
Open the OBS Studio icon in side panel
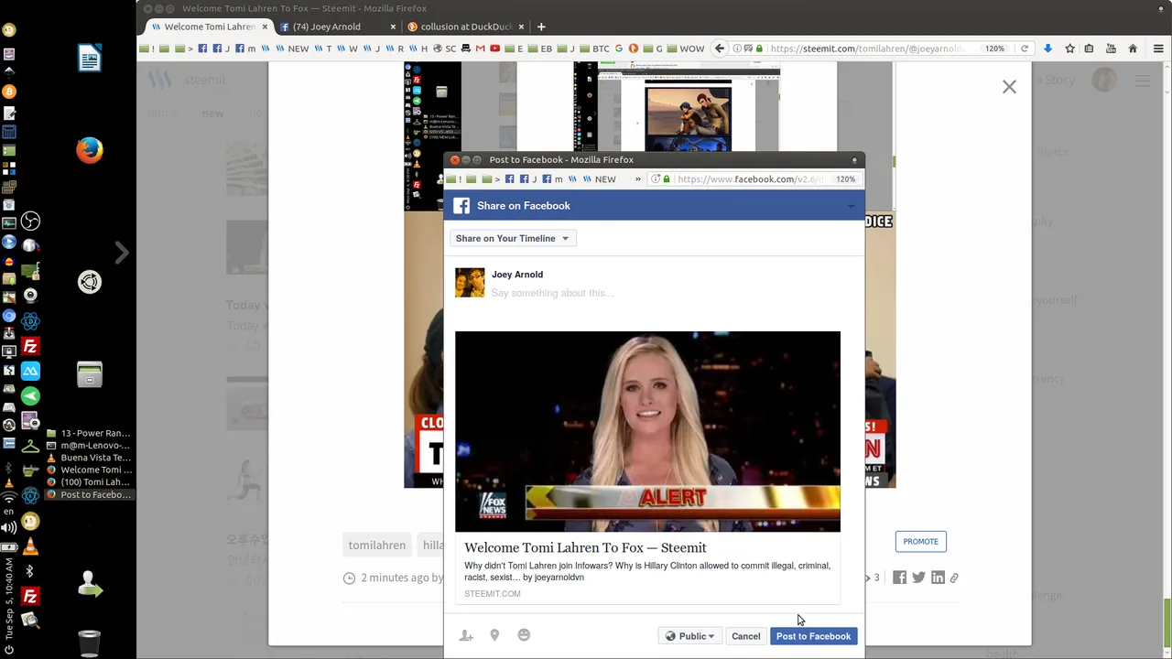pos(30,221)
